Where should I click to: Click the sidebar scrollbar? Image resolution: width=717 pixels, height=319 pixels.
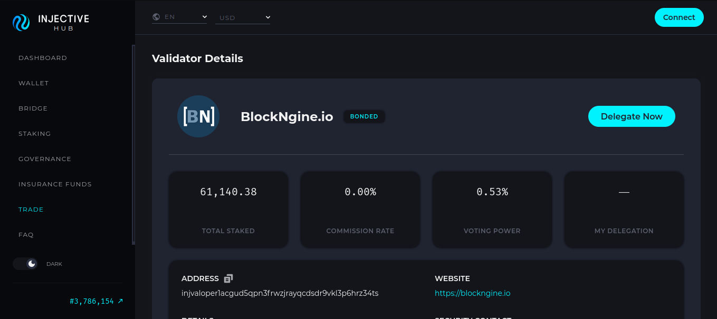click(x=133, y=145)
